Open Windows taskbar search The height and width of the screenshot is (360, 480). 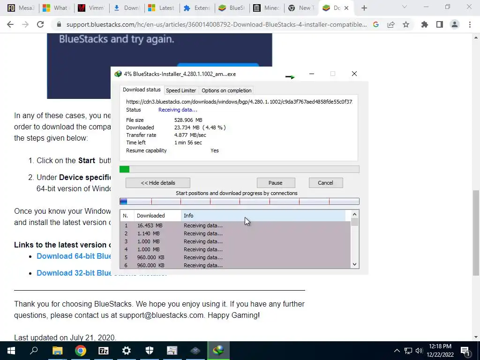[x=34, y=351]
